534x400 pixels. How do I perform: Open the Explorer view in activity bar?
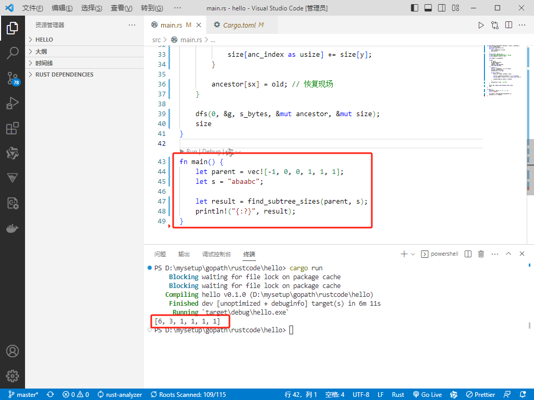pos(13,28)
